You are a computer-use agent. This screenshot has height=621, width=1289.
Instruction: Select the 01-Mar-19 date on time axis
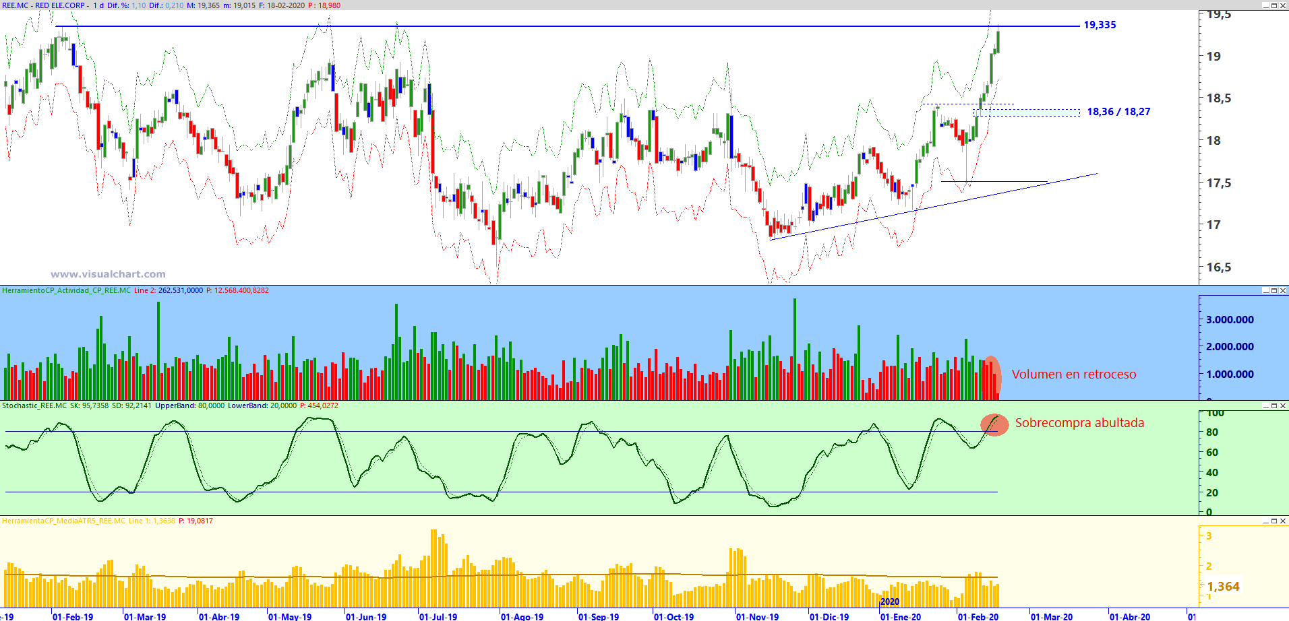pyautogui.click(x=145, y=616)
